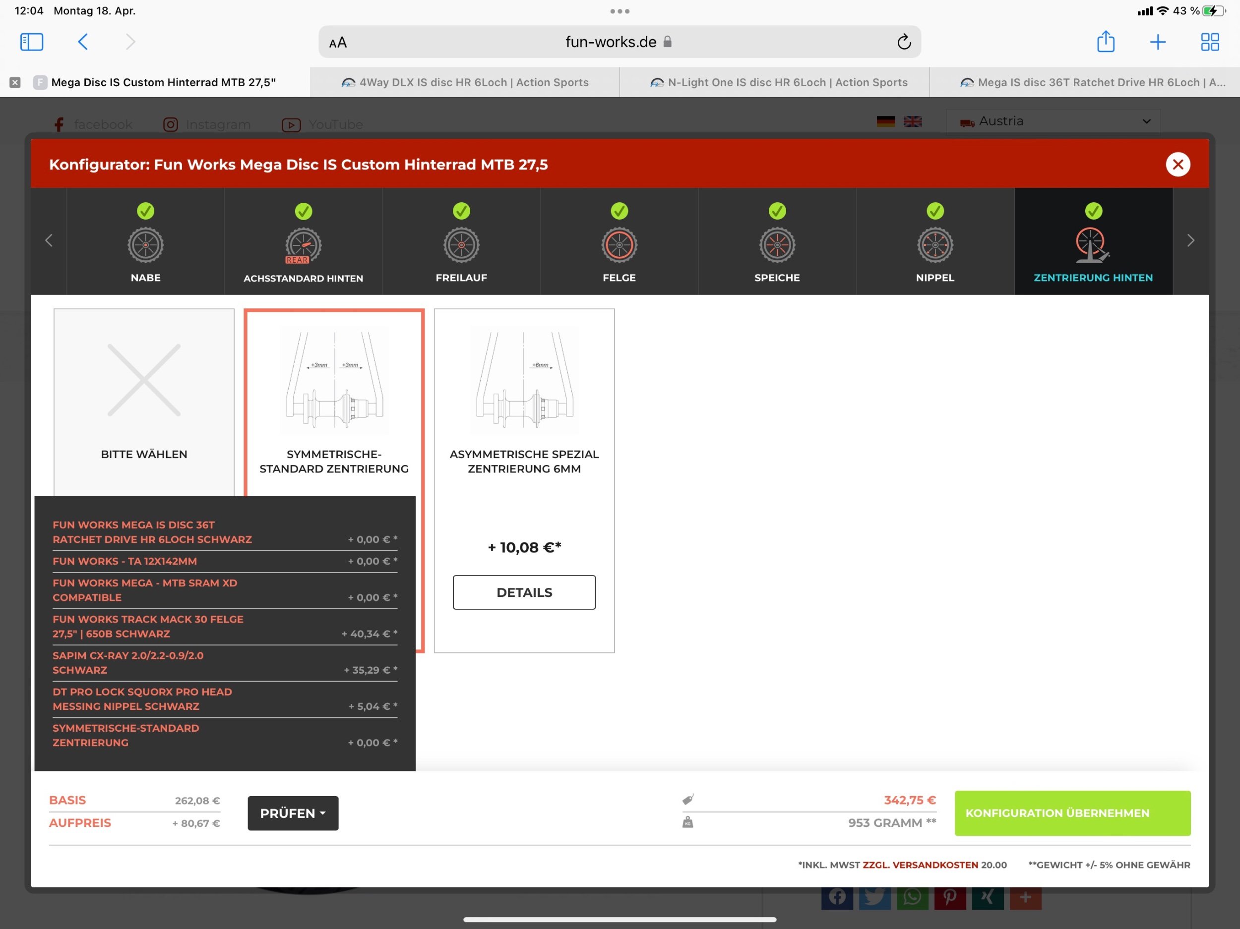
Task: Switch language to English flag
Action: click(913, 121)
